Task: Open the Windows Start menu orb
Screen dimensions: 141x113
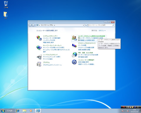Action: point(3,111)
